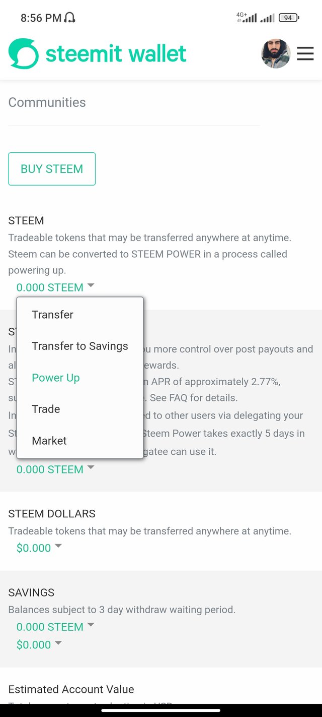Collapse the 0.000 STEEM balance dropdown
The height and width of the screenshot is (717, 322).
tap(55, 287)
